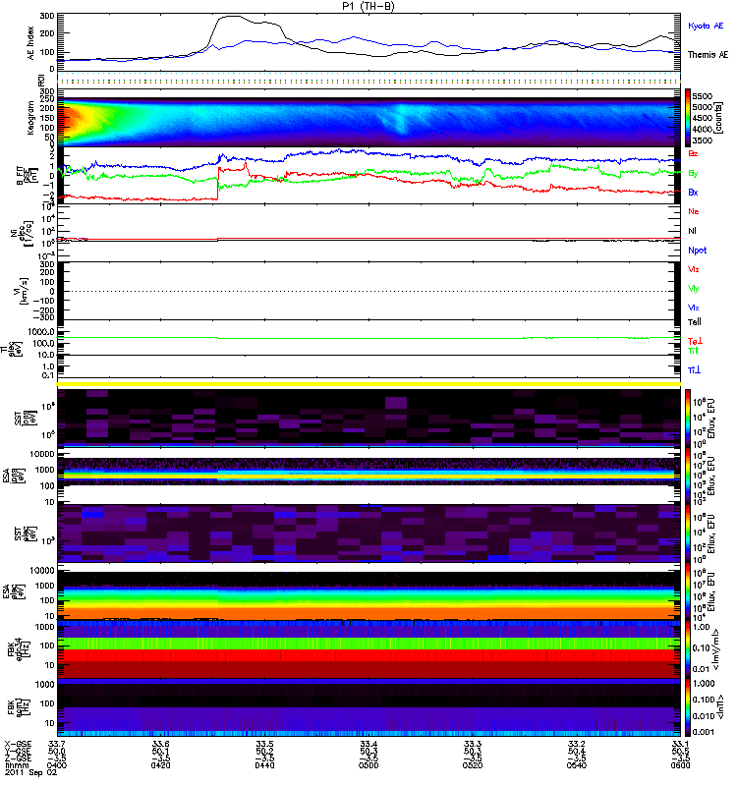
Task: Click the plot title P1 (TH-B)
Action: pyautogui.click(x=368, y=6)
